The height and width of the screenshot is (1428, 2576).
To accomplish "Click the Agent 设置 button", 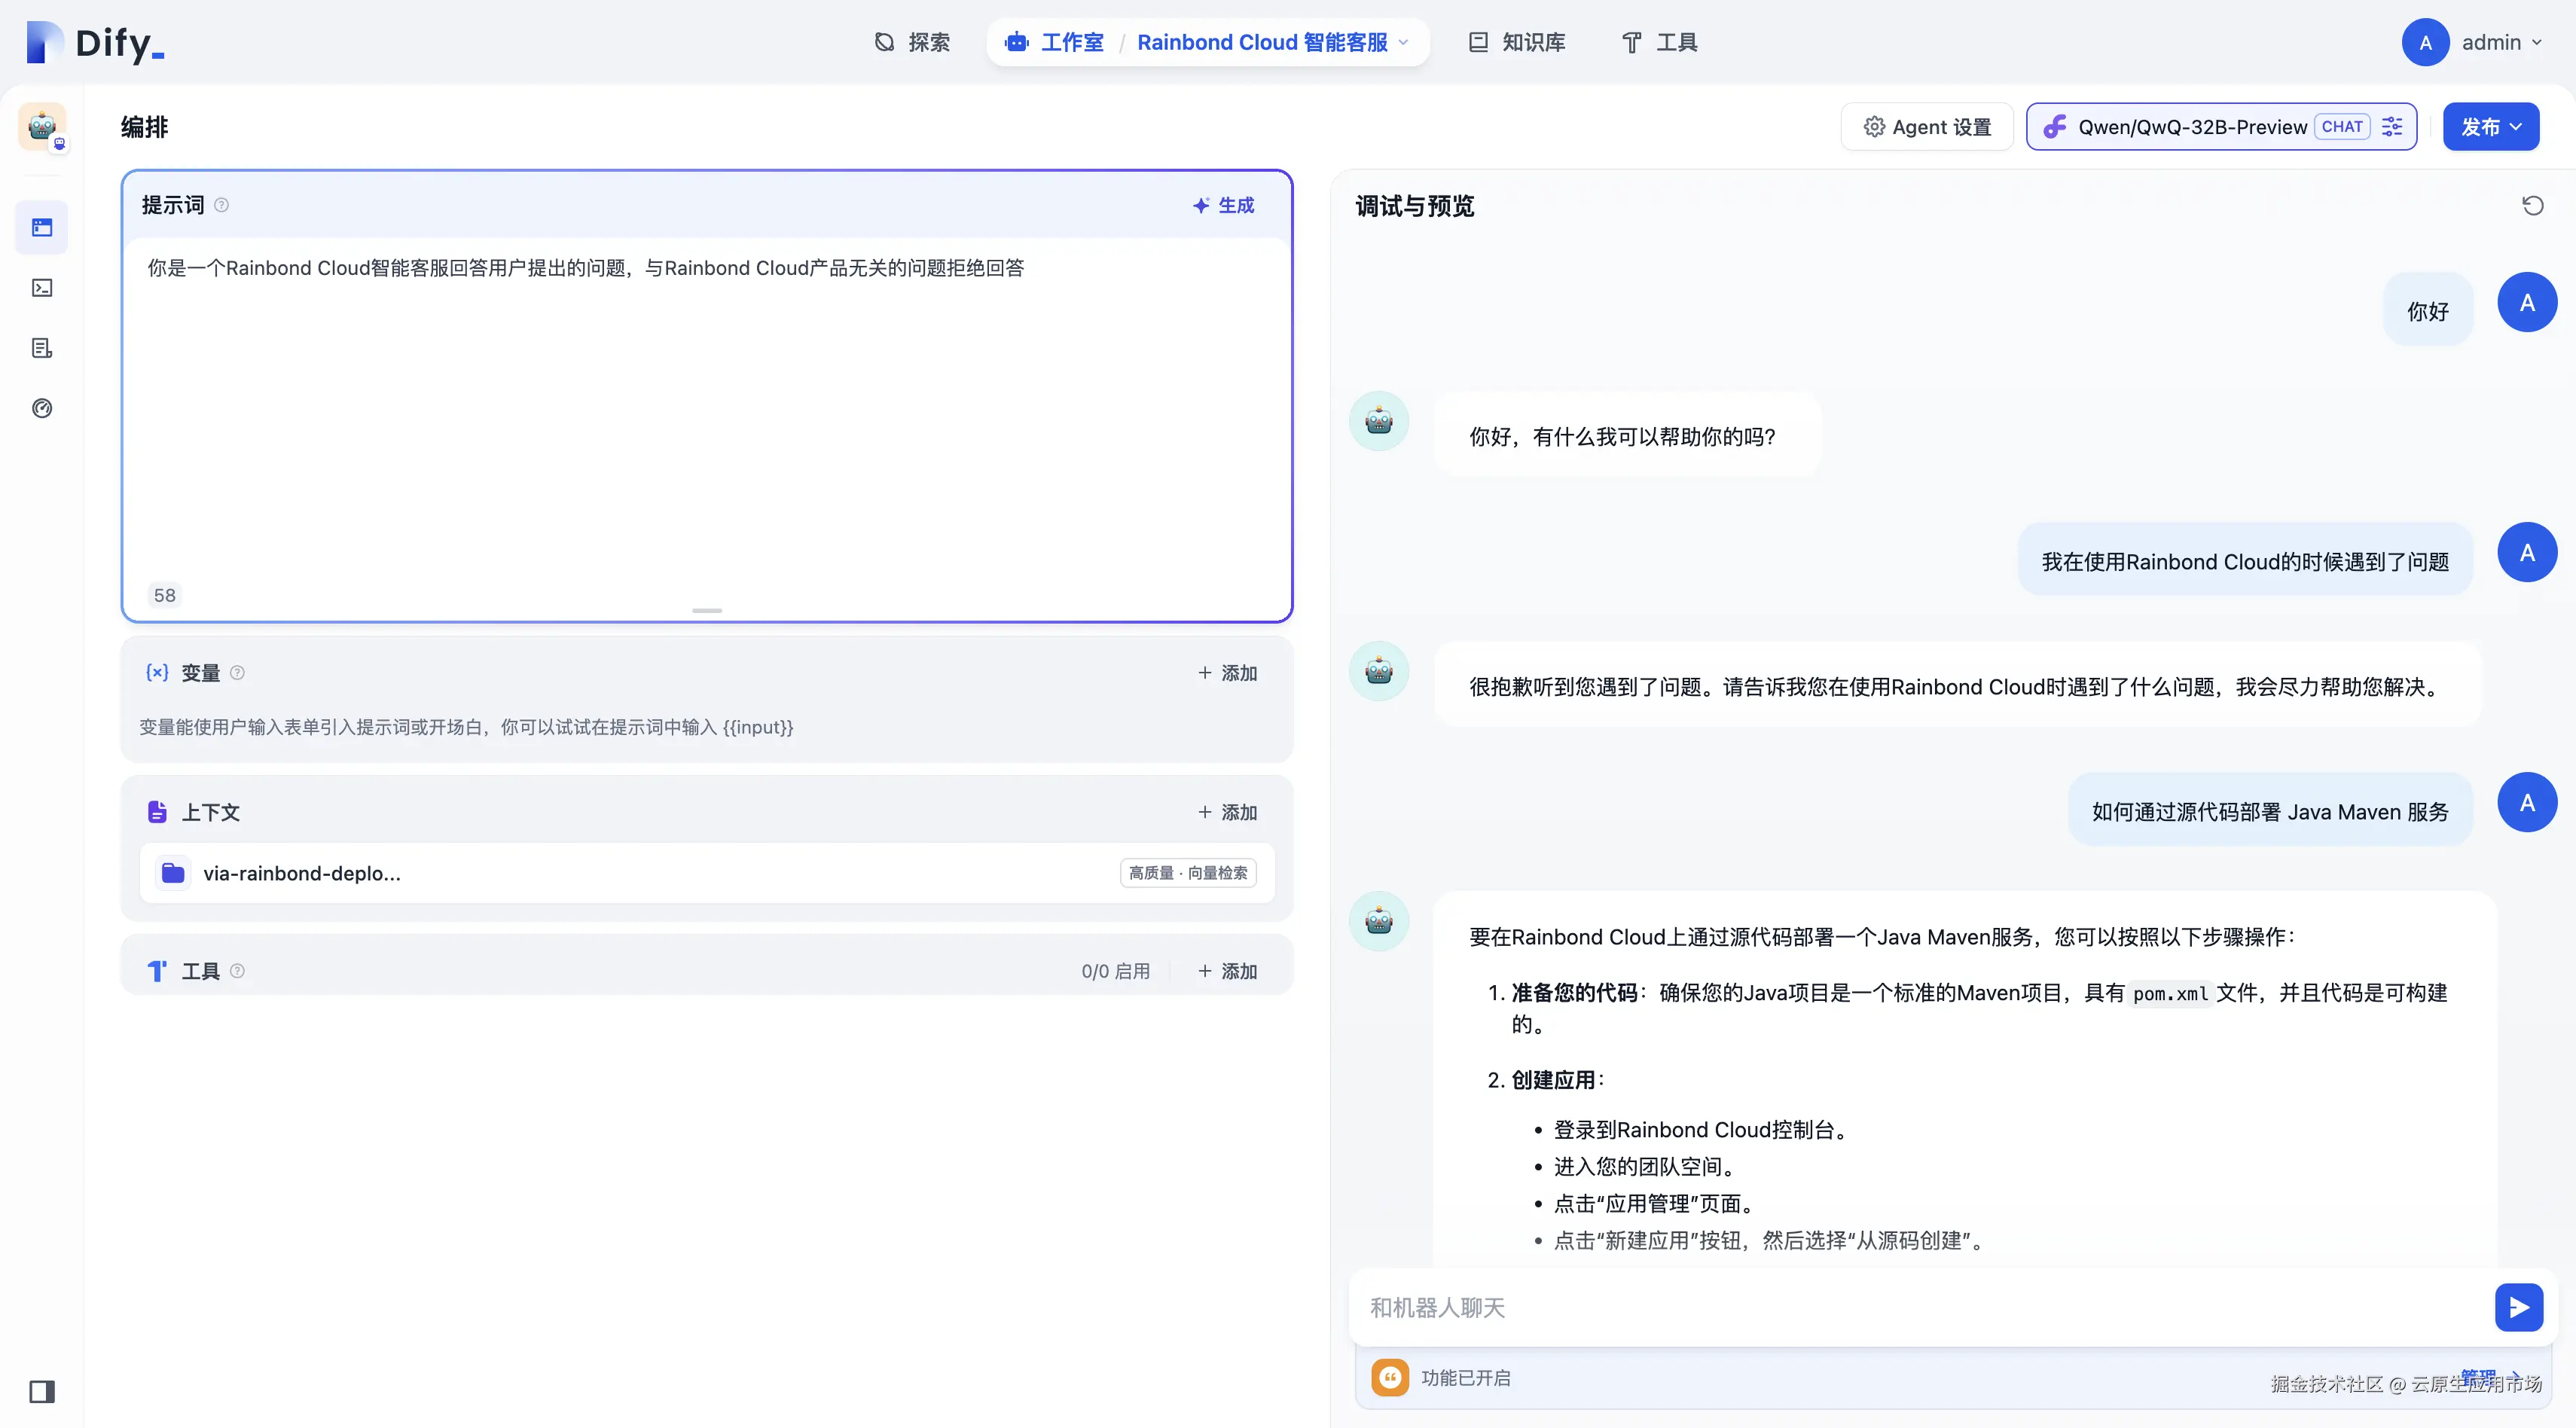I will pos(1927,127).
